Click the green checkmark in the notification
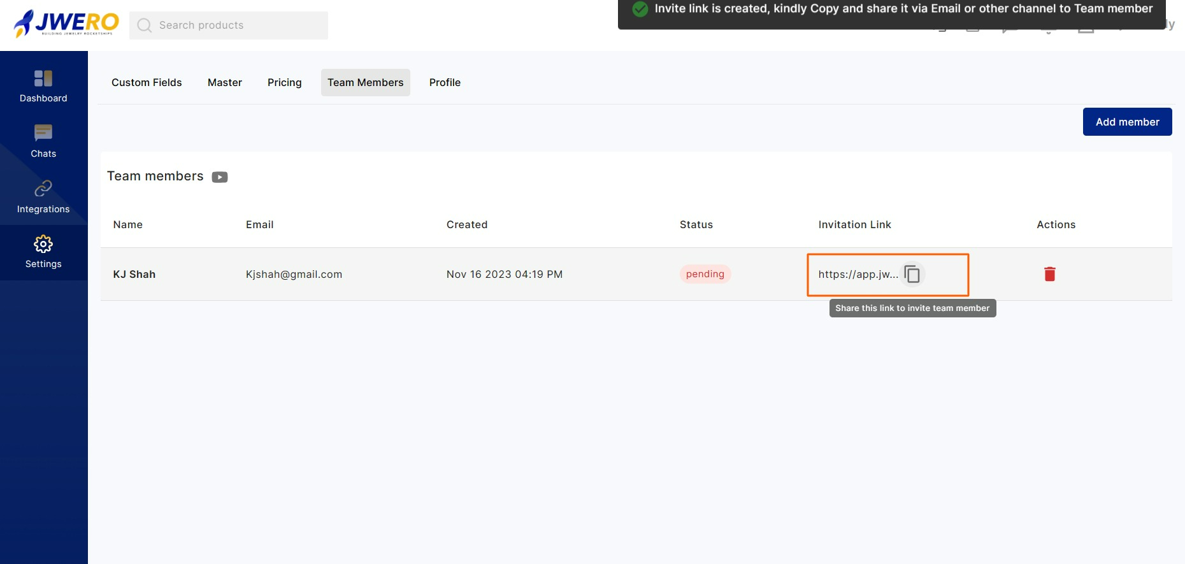Image resolution: width=1185 pixels, height=564 pixels. (640, 9)
